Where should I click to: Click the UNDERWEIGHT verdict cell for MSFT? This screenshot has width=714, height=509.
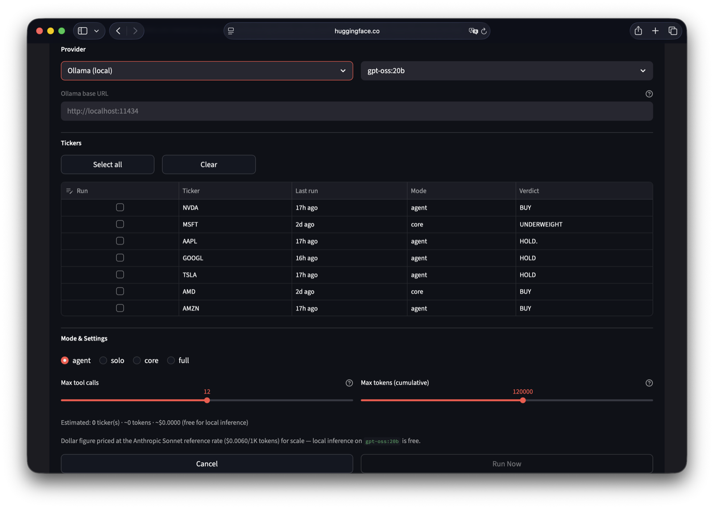(584, 224)
